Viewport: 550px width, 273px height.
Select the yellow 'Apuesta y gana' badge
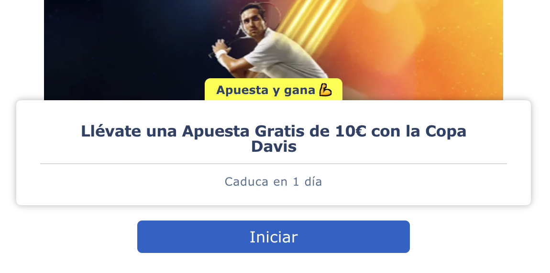[273, 90]
